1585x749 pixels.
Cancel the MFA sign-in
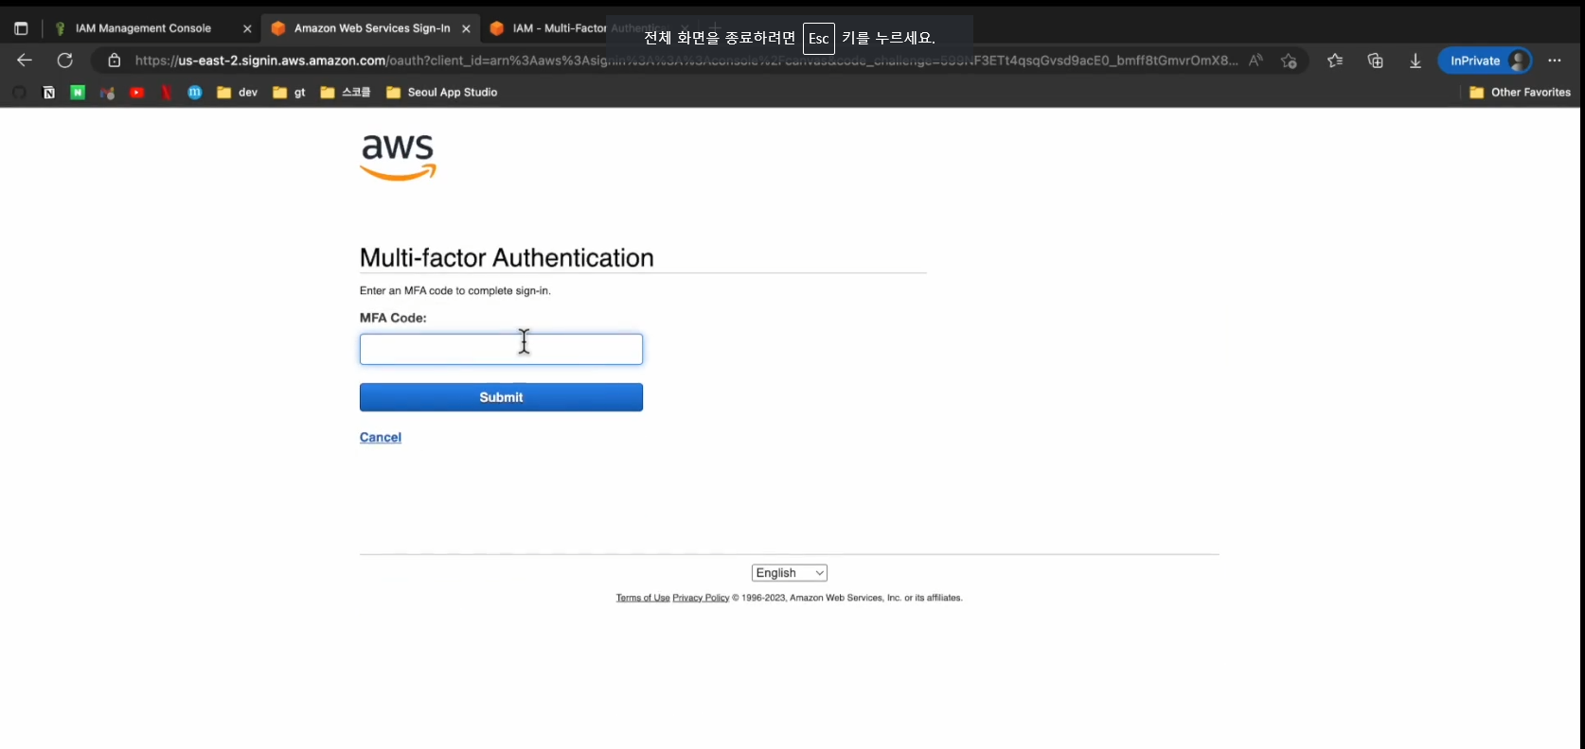[x=381, y=437]
